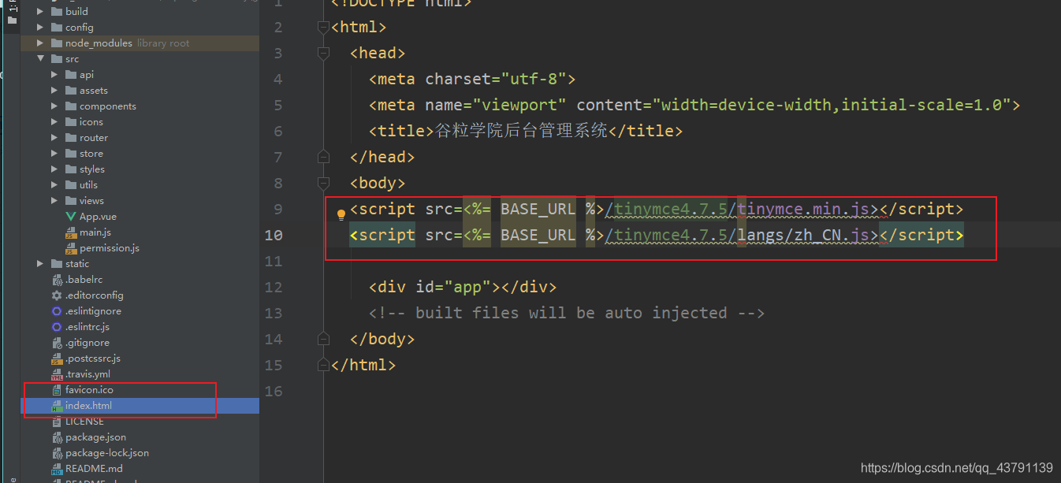Click the store folder icon
The width and height of the screenshot is (1061, 483).
coord(70,154)
